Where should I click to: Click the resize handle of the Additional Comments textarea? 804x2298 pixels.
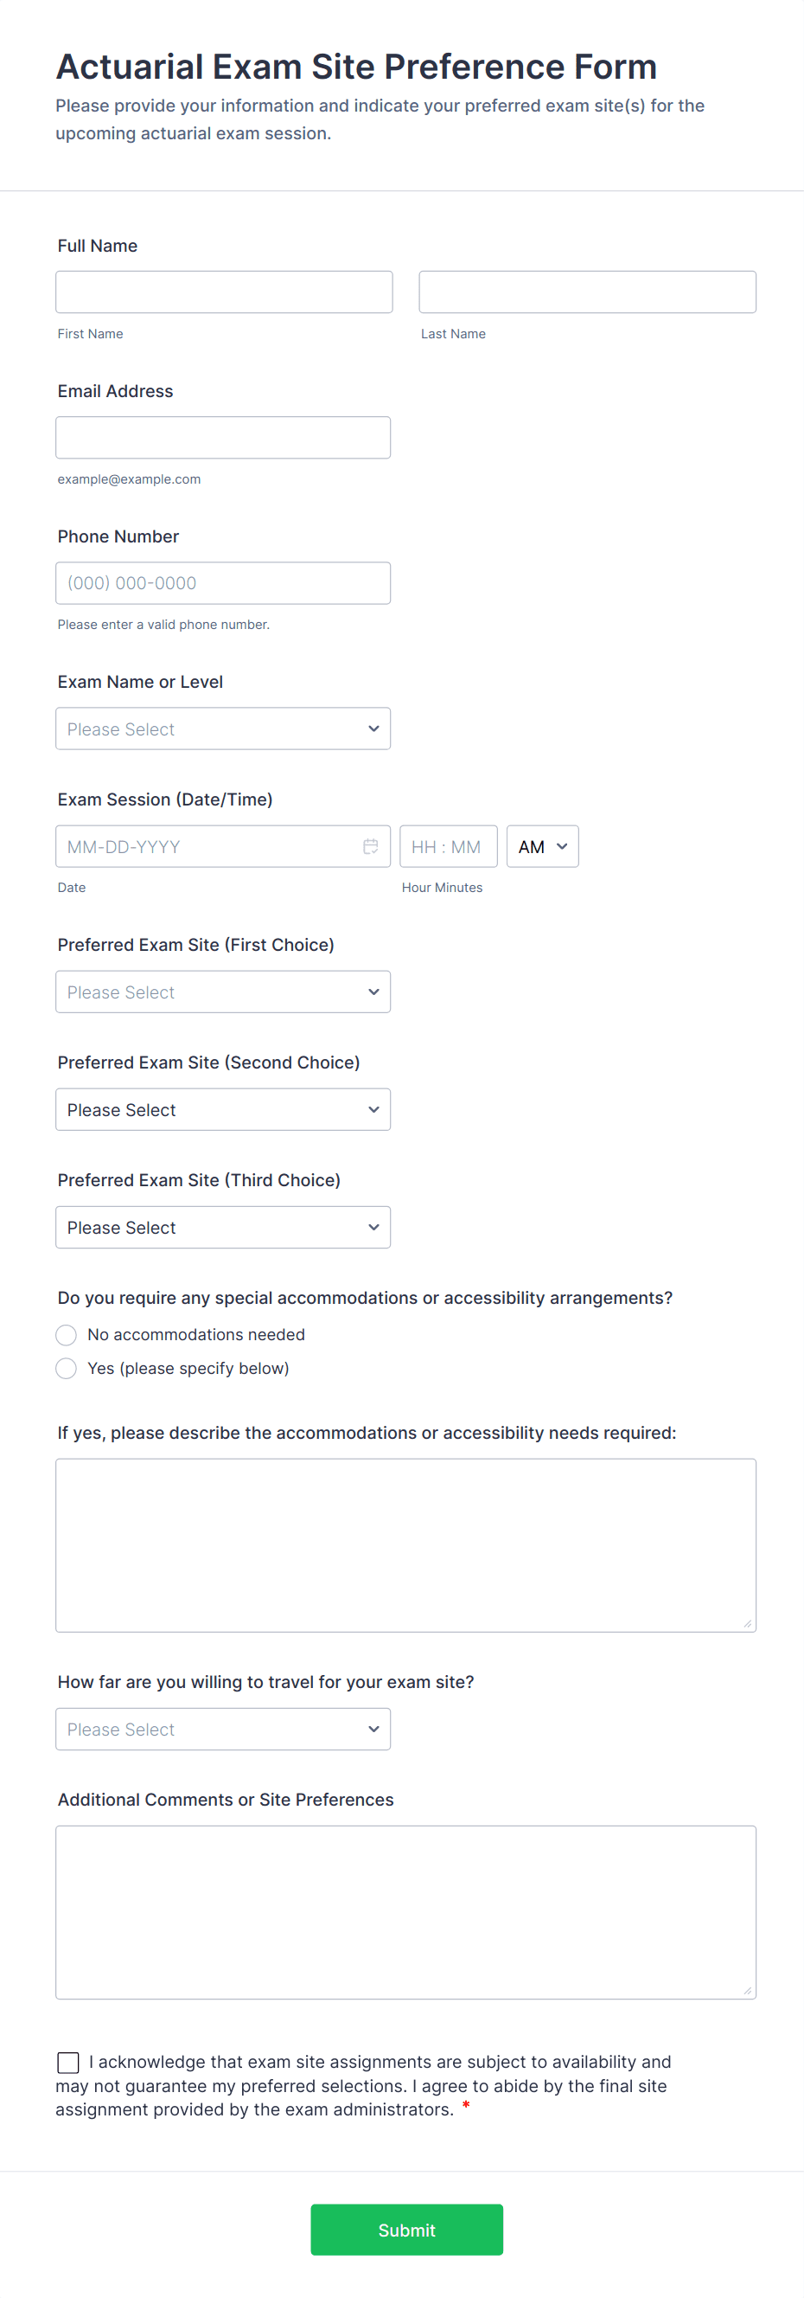point(747,1990)
